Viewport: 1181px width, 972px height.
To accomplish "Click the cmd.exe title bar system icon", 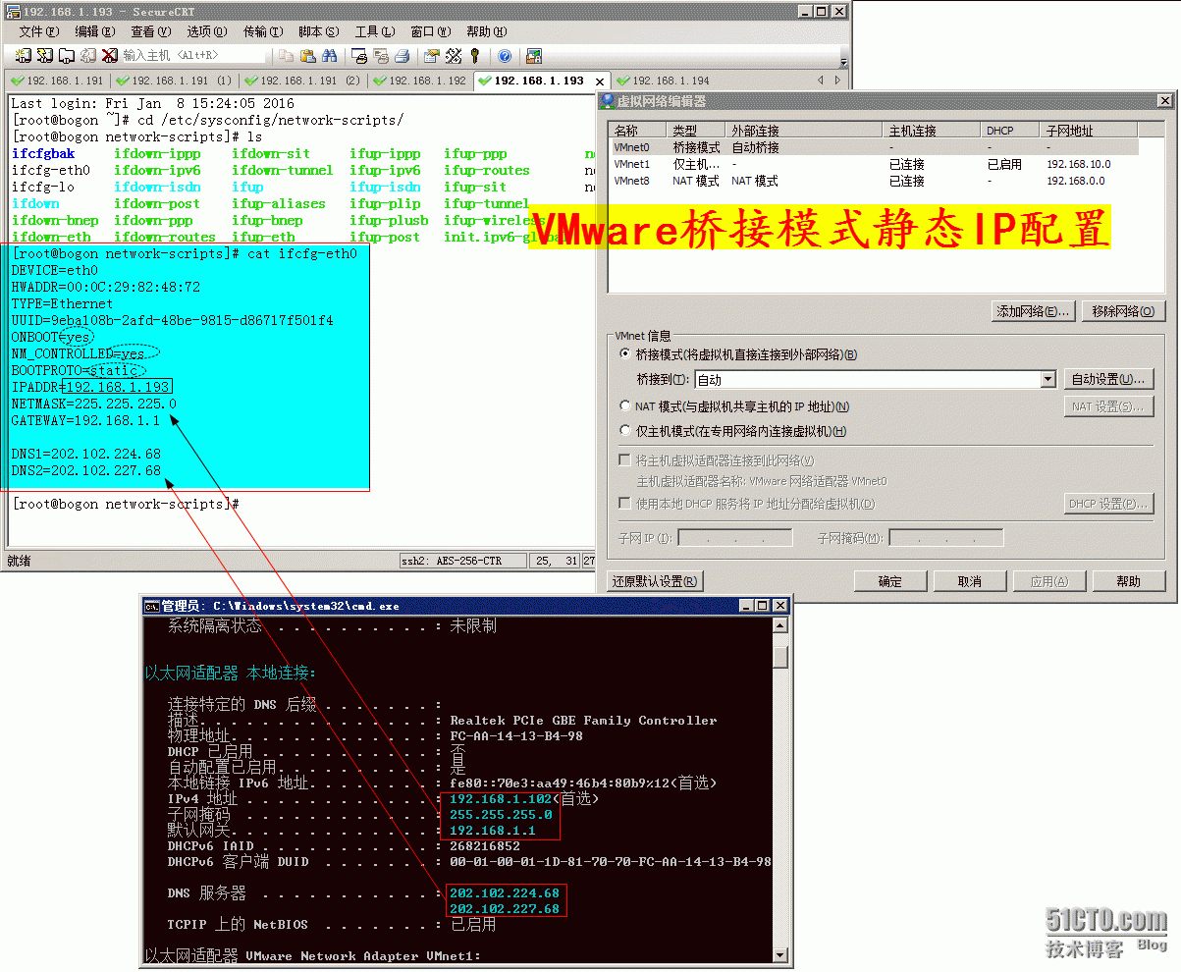I will click(x=152, y=606).
